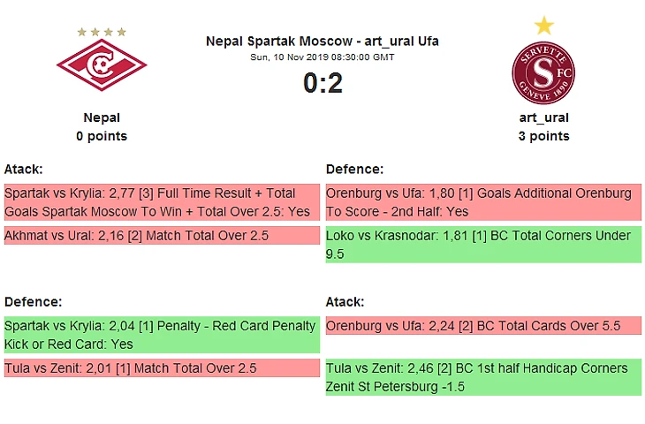
Task: Click the Servette FC club logo
Action: [x=543, y=72]
